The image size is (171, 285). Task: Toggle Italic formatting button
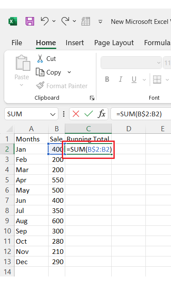(x=120, y=79)
